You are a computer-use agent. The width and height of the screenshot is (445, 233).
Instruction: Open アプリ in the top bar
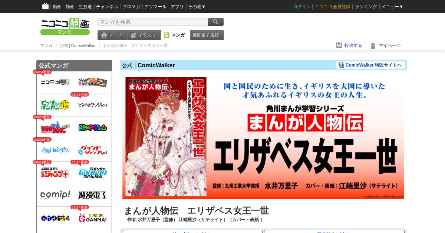pyautogui.click(x=177, y=7)
